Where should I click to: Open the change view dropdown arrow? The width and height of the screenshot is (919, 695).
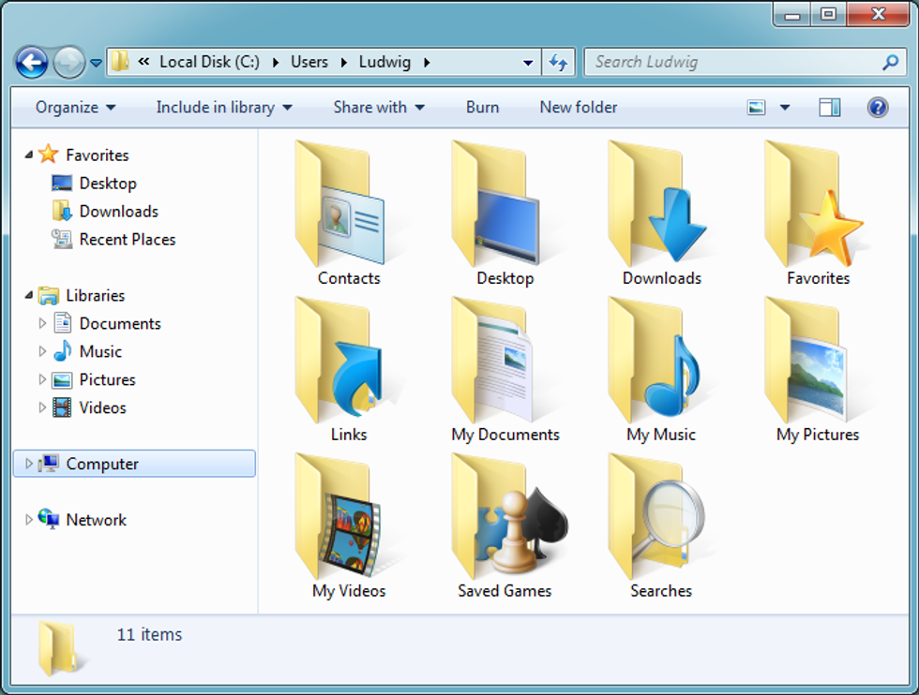[785, 108]
